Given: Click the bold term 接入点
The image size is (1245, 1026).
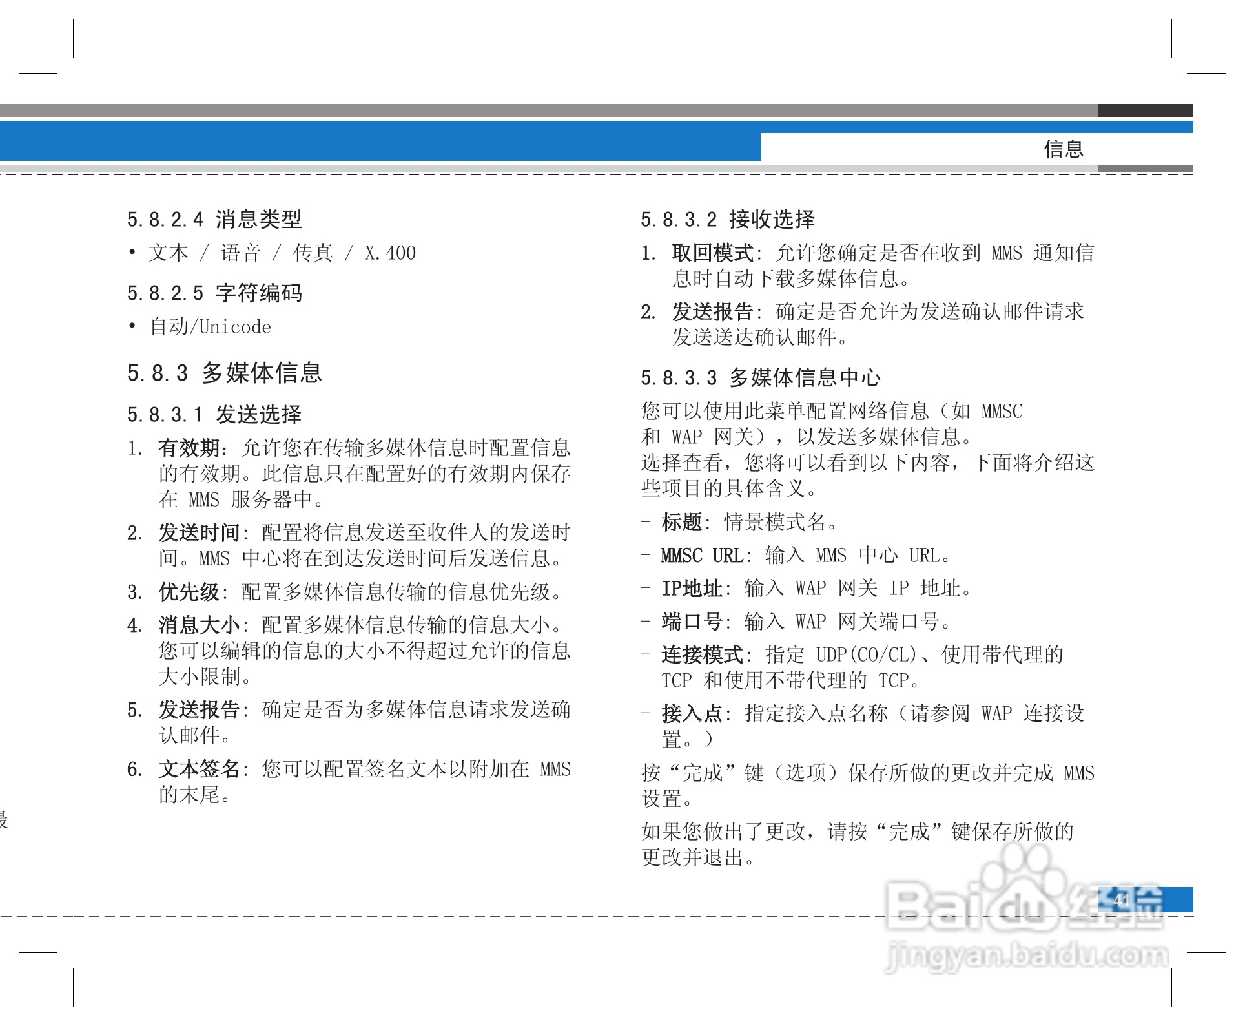Looking at the screenshot, I should [692, 714].
